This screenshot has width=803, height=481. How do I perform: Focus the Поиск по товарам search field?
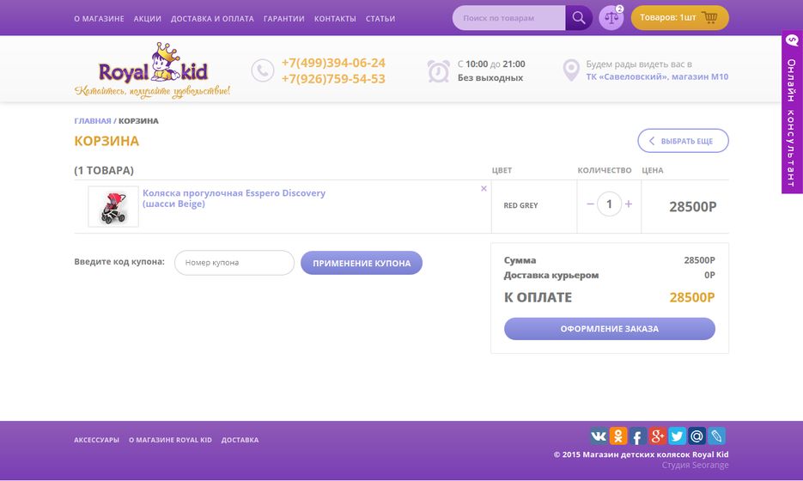[x=508, y=18]
